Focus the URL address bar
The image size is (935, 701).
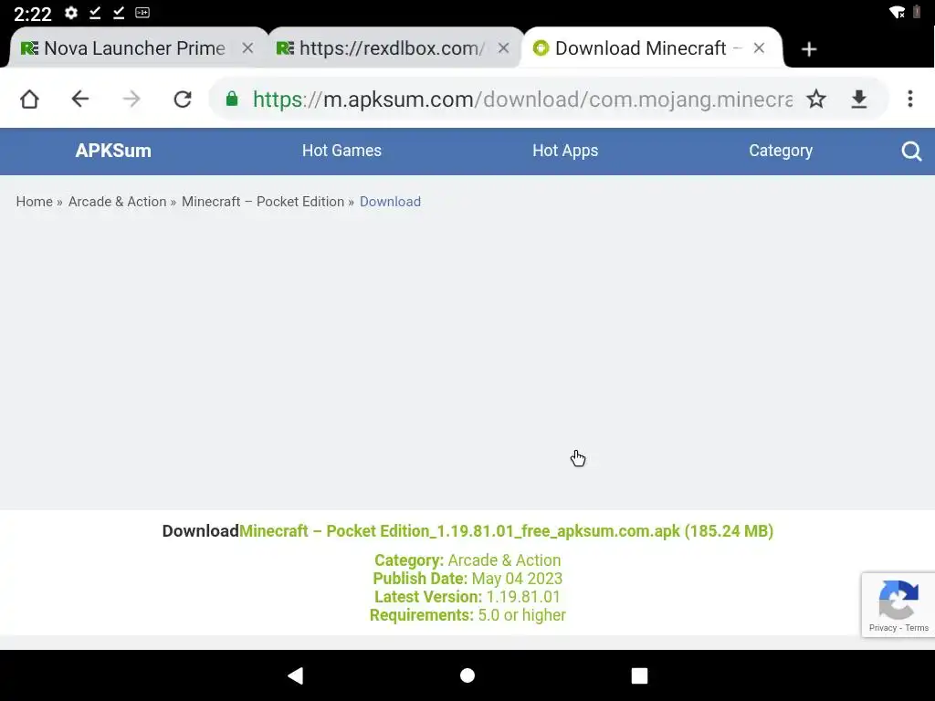coord(522,99)
